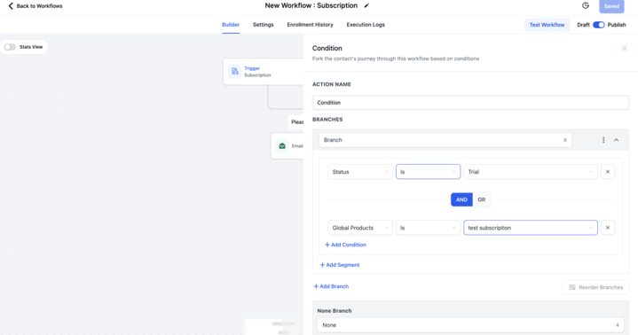Open branch three-dot options menu
Image resolution: width=638 pixels, height=335 pixels.
(603, 140)
